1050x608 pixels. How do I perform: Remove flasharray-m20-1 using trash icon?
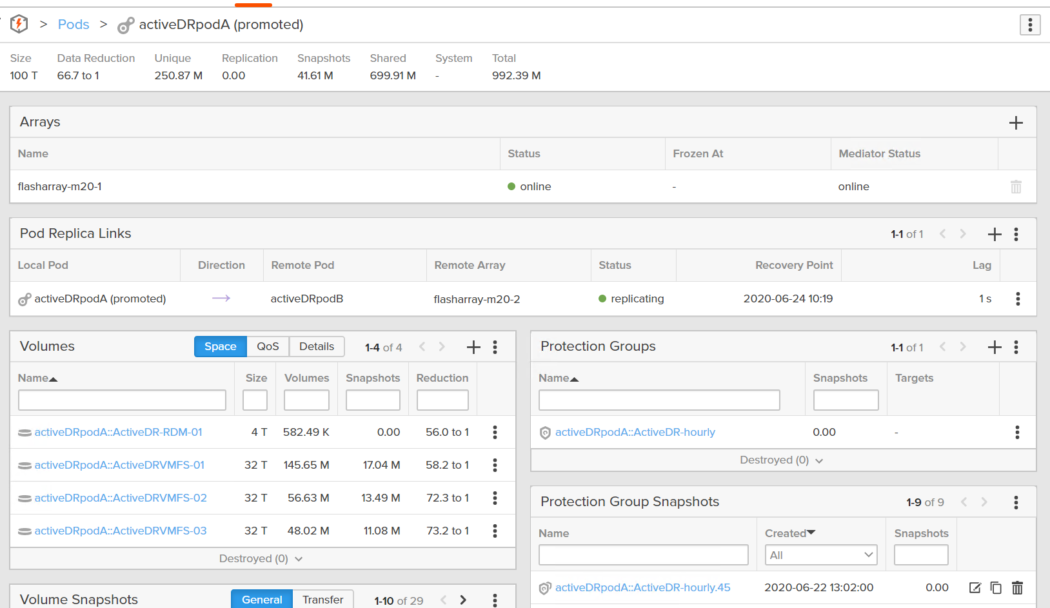tap(1016, 186)
